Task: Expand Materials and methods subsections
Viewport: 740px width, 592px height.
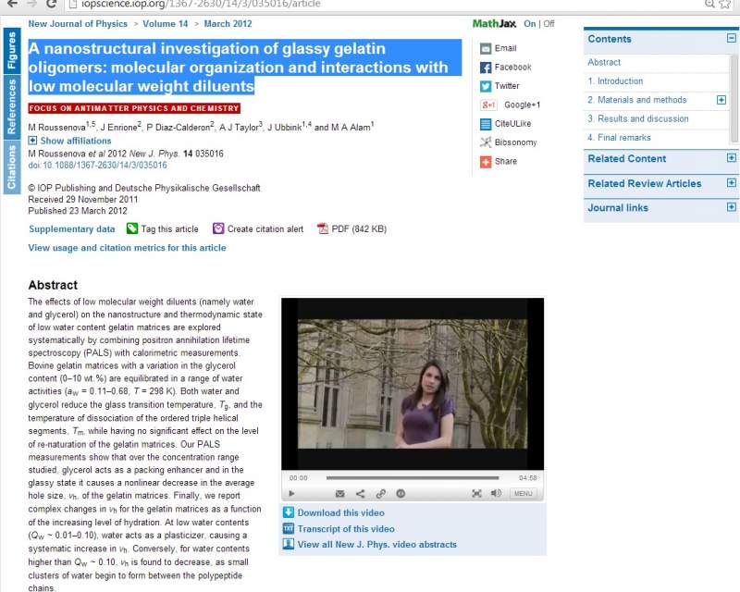Action: pyautogui.click(x=721, y=100)
